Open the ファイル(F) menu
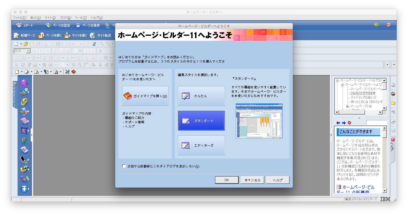Viewport: 408px width, 215px height. (x=20, y=18)
